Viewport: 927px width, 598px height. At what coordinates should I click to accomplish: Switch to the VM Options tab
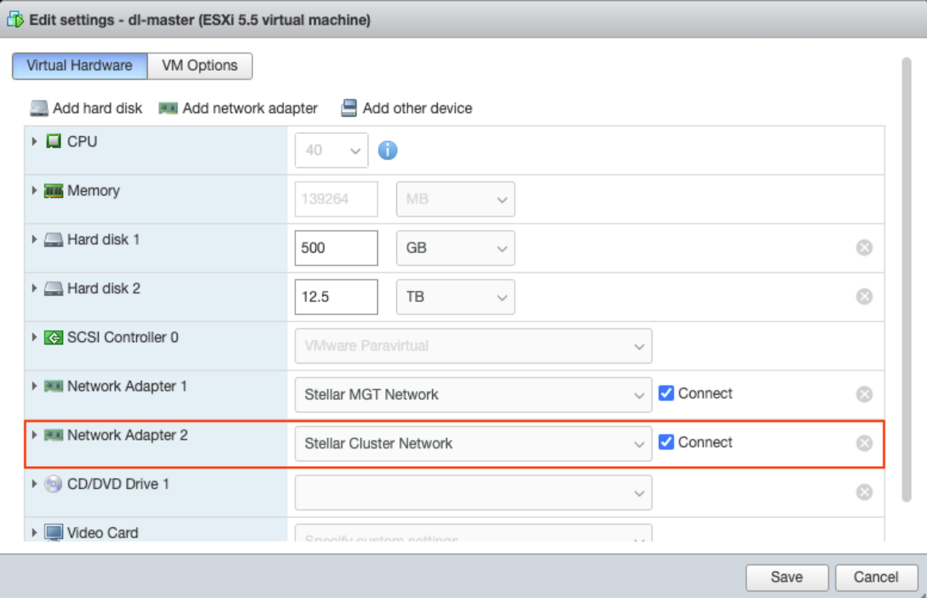pyautogui.click(x=200, y=66)
